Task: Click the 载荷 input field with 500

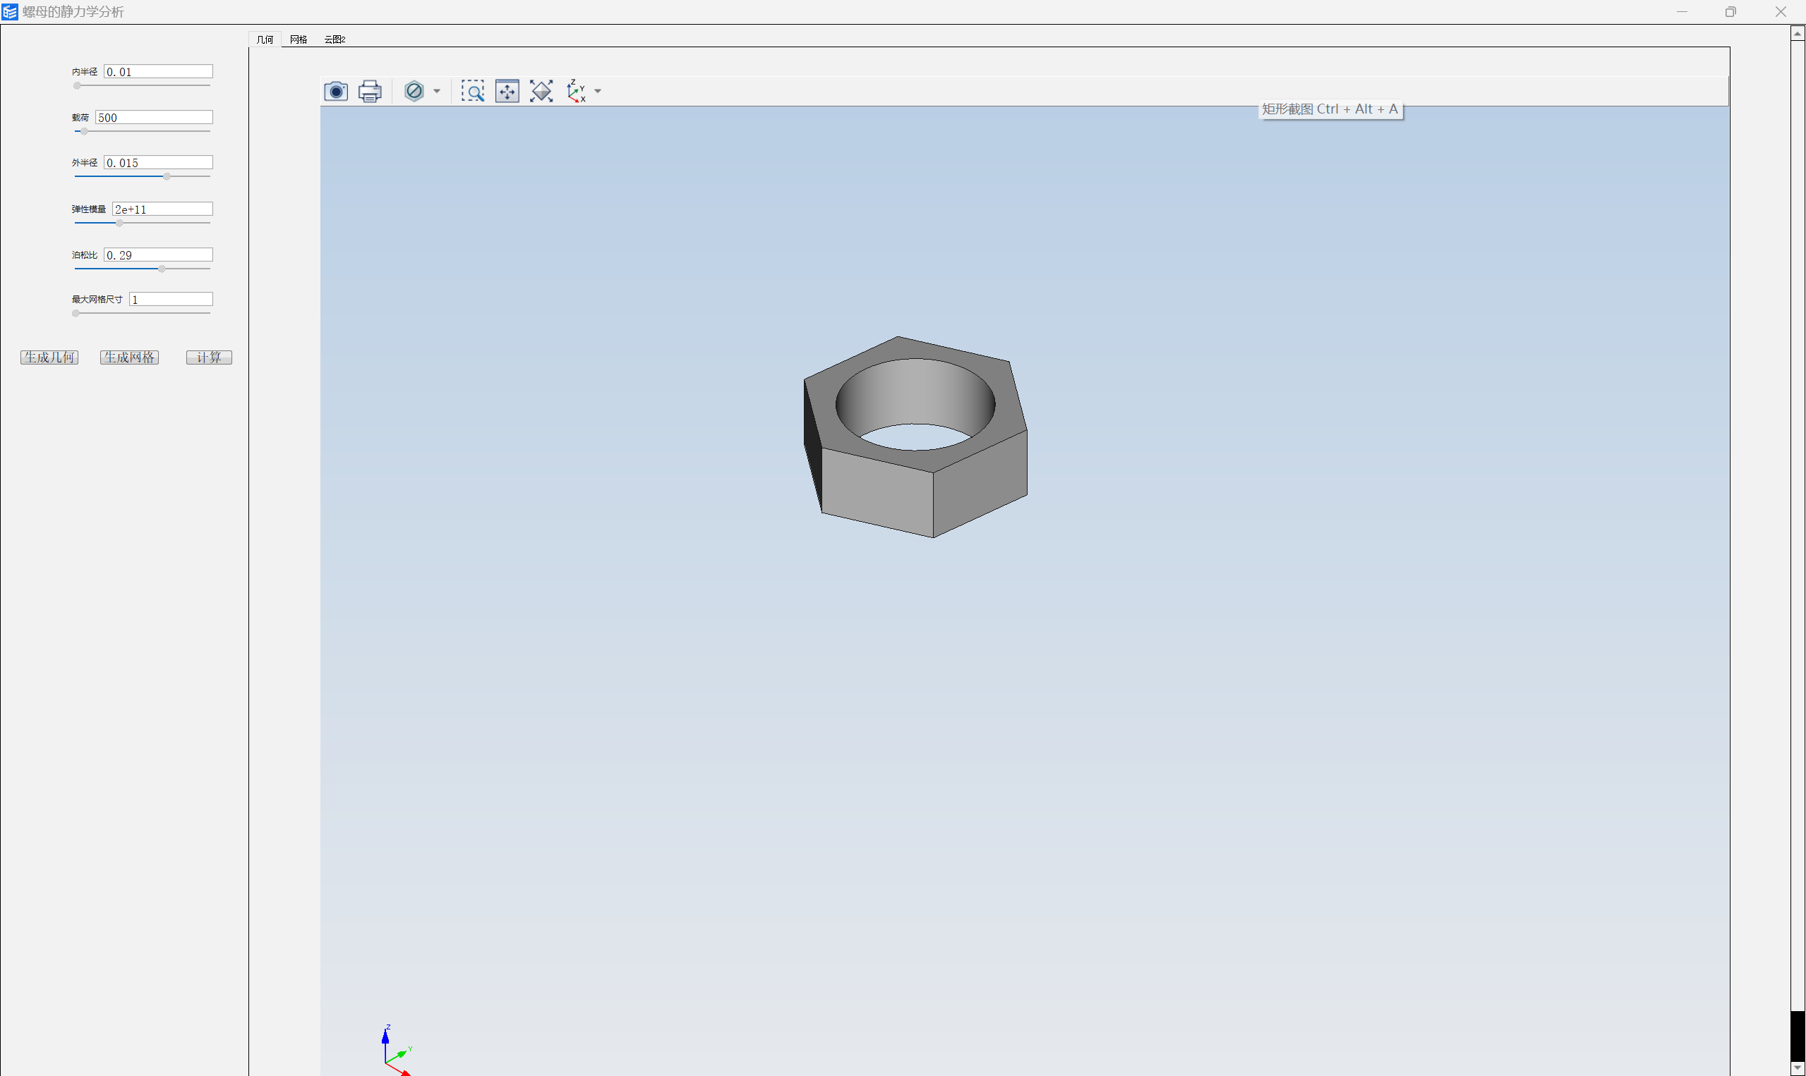Action: pyautogui.click(x=154, y=118)
